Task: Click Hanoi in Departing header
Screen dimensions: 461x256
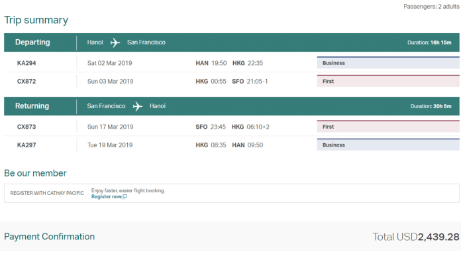Action: [x=95, y=42]
